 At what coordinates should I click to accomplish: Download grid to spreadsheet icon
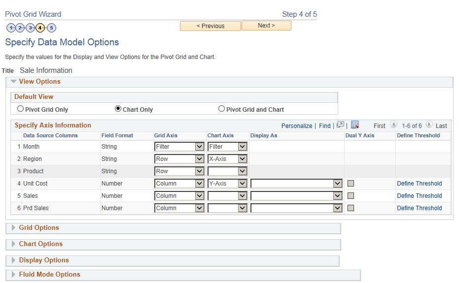(355, 125)
